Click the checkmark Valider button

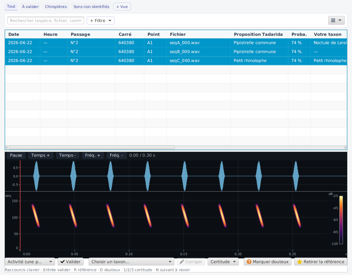coord(70,262)
